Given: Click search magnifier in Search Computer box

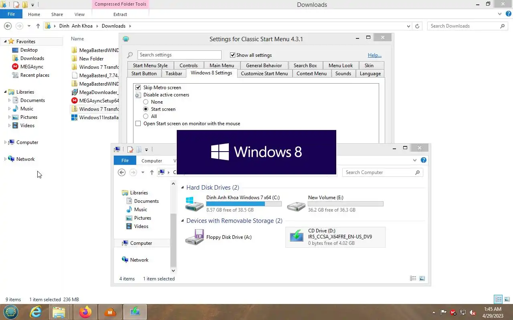Looking at the screenshot, I should 417,172.
